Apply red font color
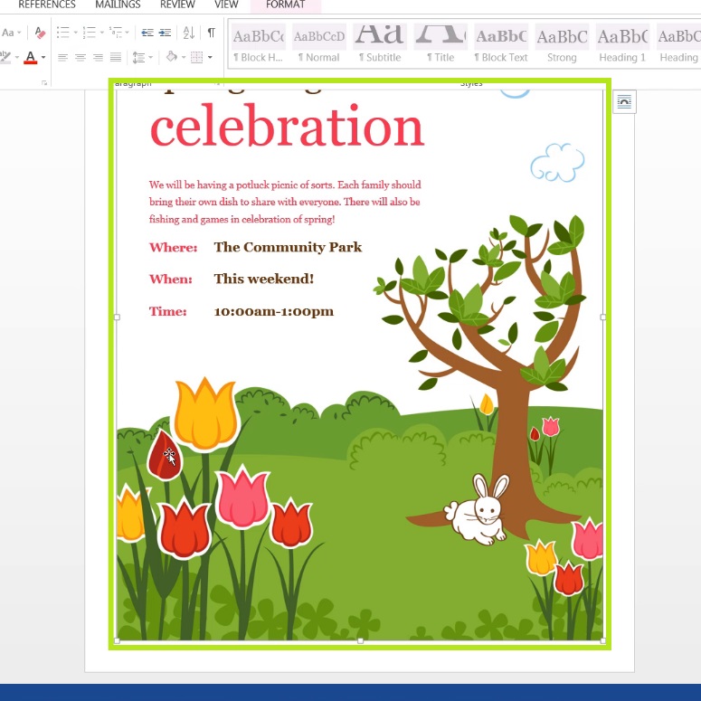Image resolution: width=701 pixels, height=701 pixels. tap(31, 57)
